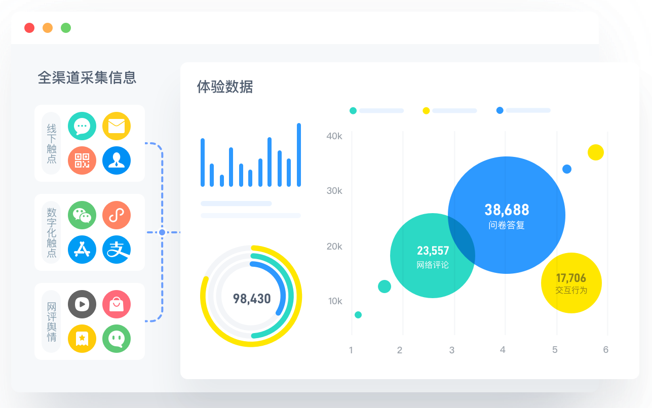The image size is (652, 408).
Task: Click the green WeChat icon
Action: 82,215
